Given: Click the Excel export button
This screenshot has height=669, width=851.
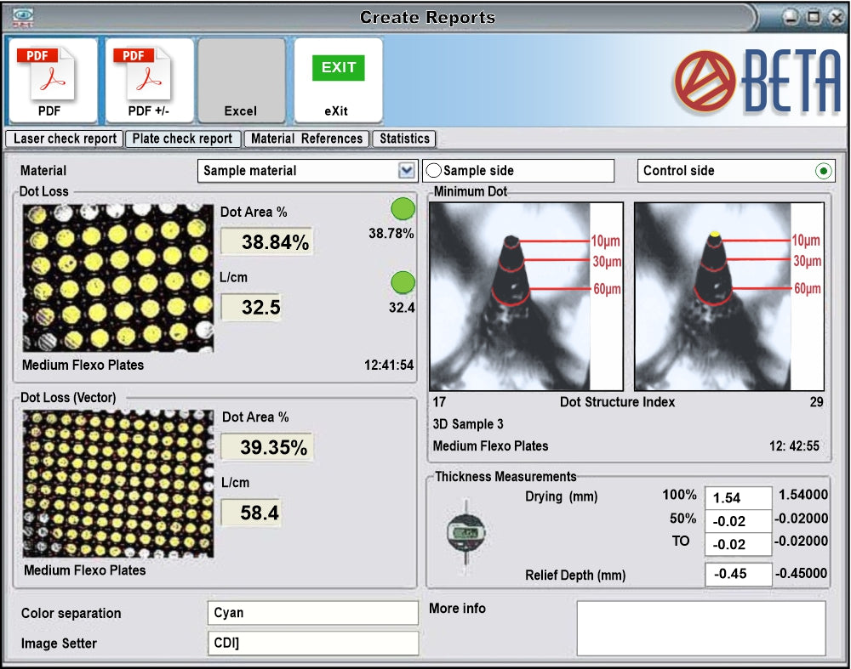Looking at the screenshot, I should coord(241,81).
